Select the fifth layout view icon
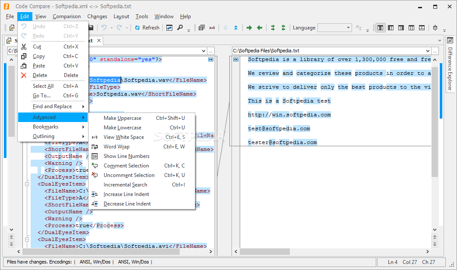The width and height of the screenshot is (457, 270). 422,28
